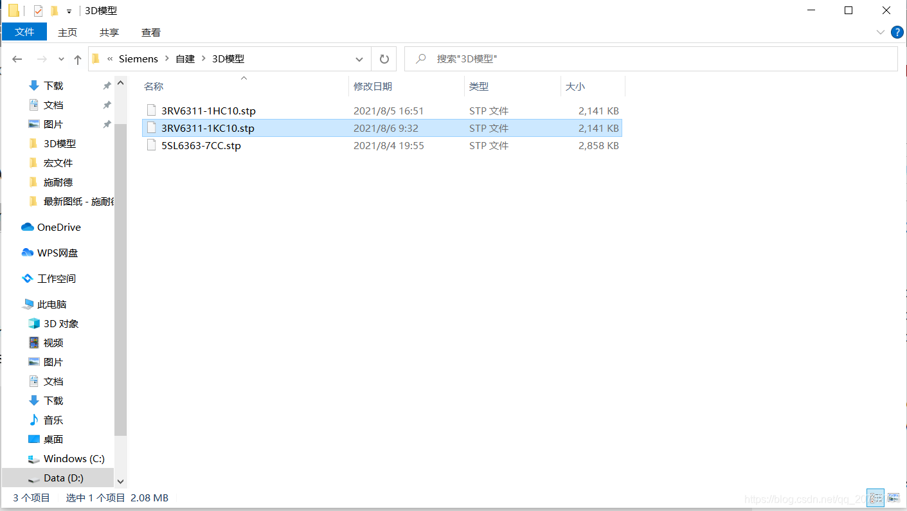907x511 pixels.
Task: Click the 3D模型 breadcrumb in address bar
Action: [228, 58]
